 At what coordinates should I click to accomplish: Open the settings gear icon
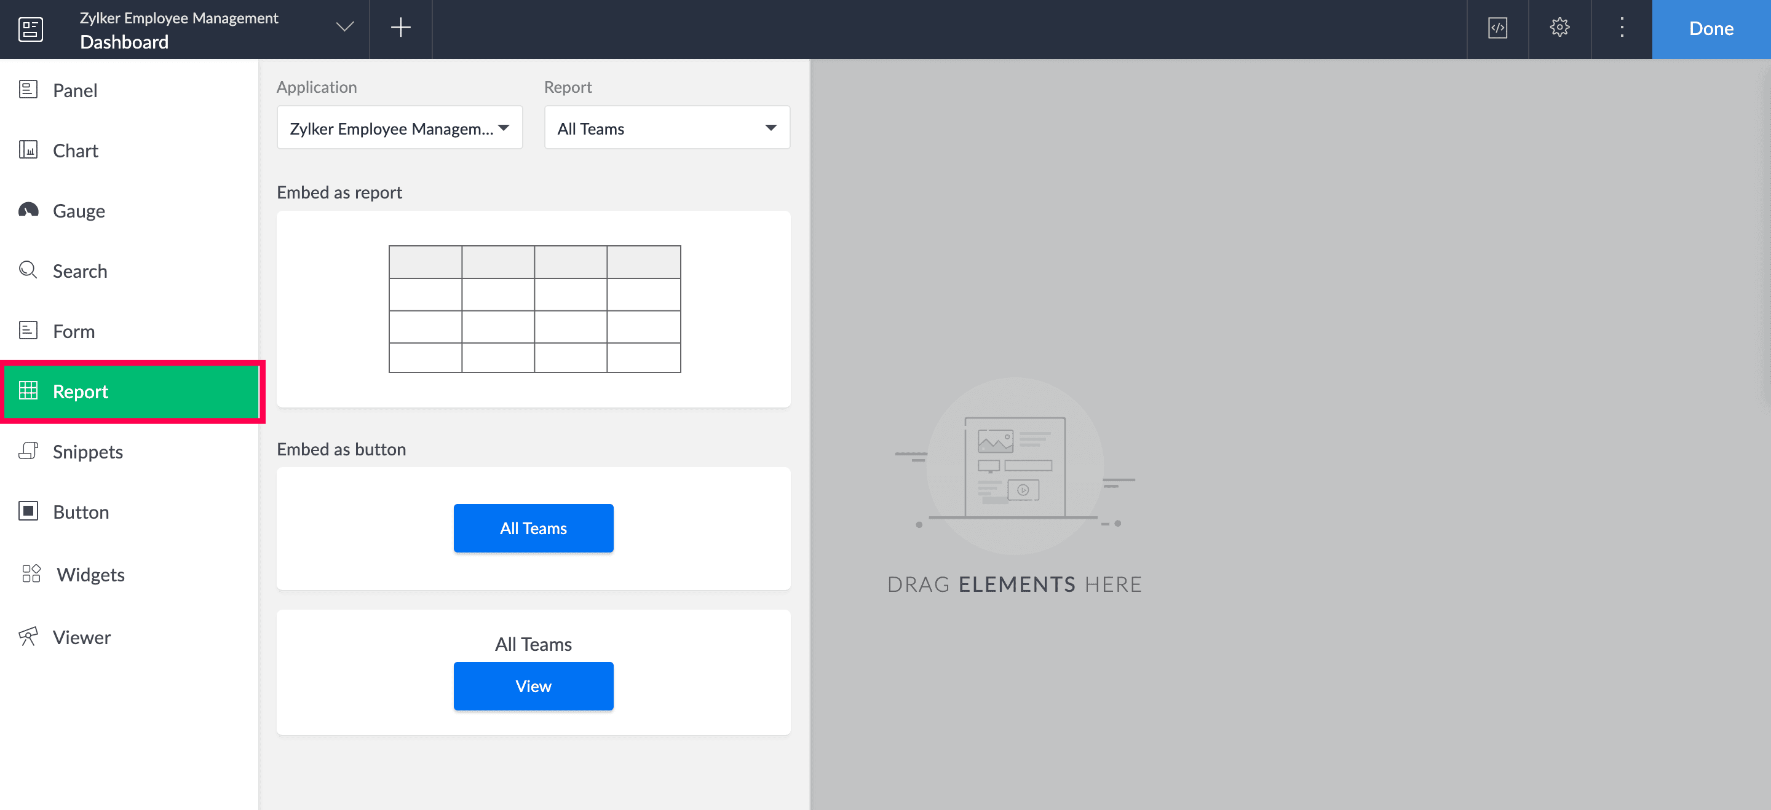click(x=1559, y=28)
